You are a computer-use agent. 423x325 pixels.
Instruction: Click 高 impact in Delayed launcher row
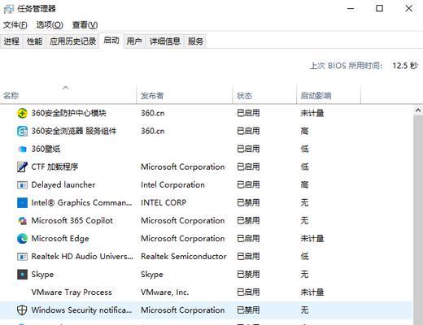click(304, 184)
